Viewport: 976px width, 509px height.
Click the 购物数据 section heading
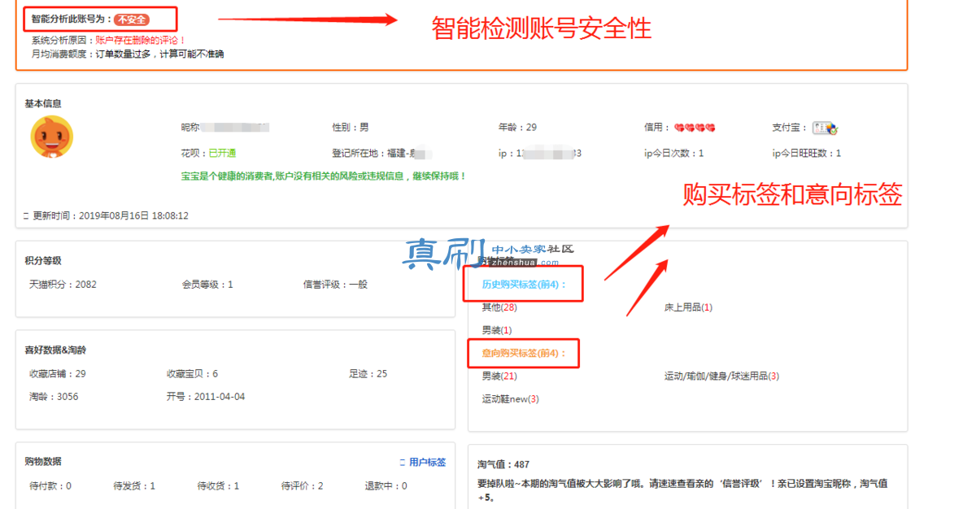pos(43,461)
